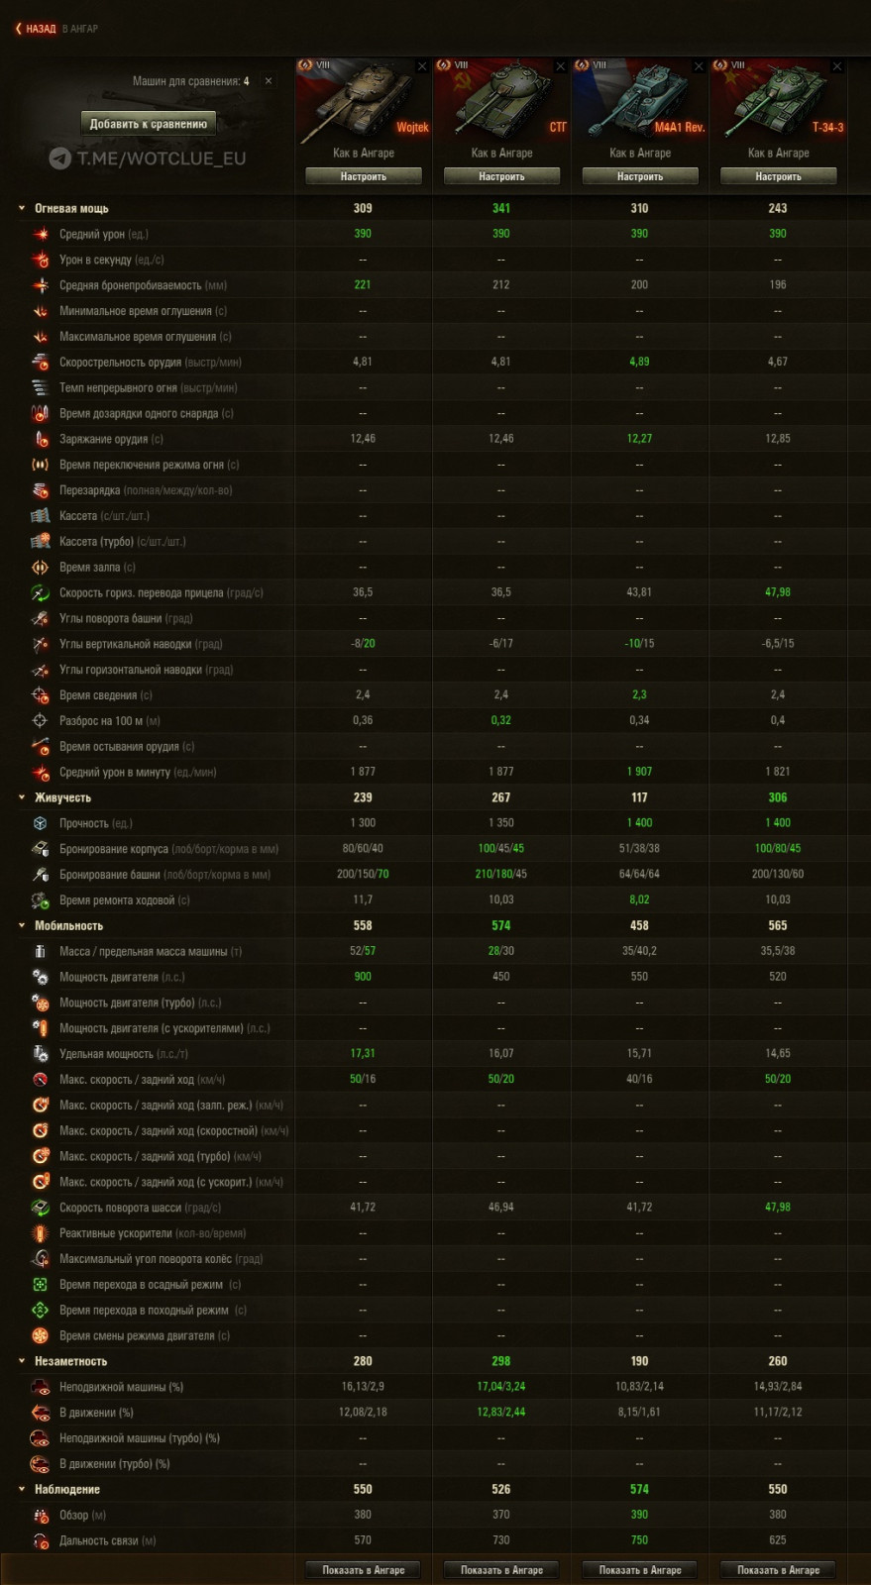Click the Время сведения aim time icon

41,695
